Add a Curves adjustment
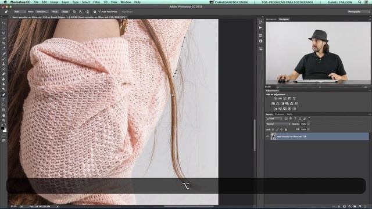Image resolution: width=372 pixels, height=209 pixels. (x=285, y=98)
